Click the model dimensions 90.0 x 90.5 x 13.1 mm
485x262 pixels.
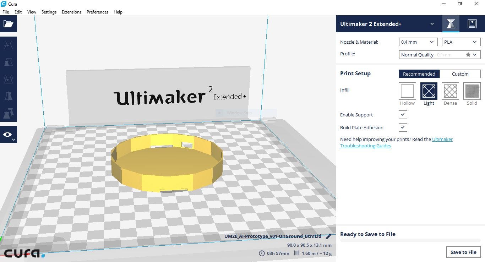[x=309, y=245]
